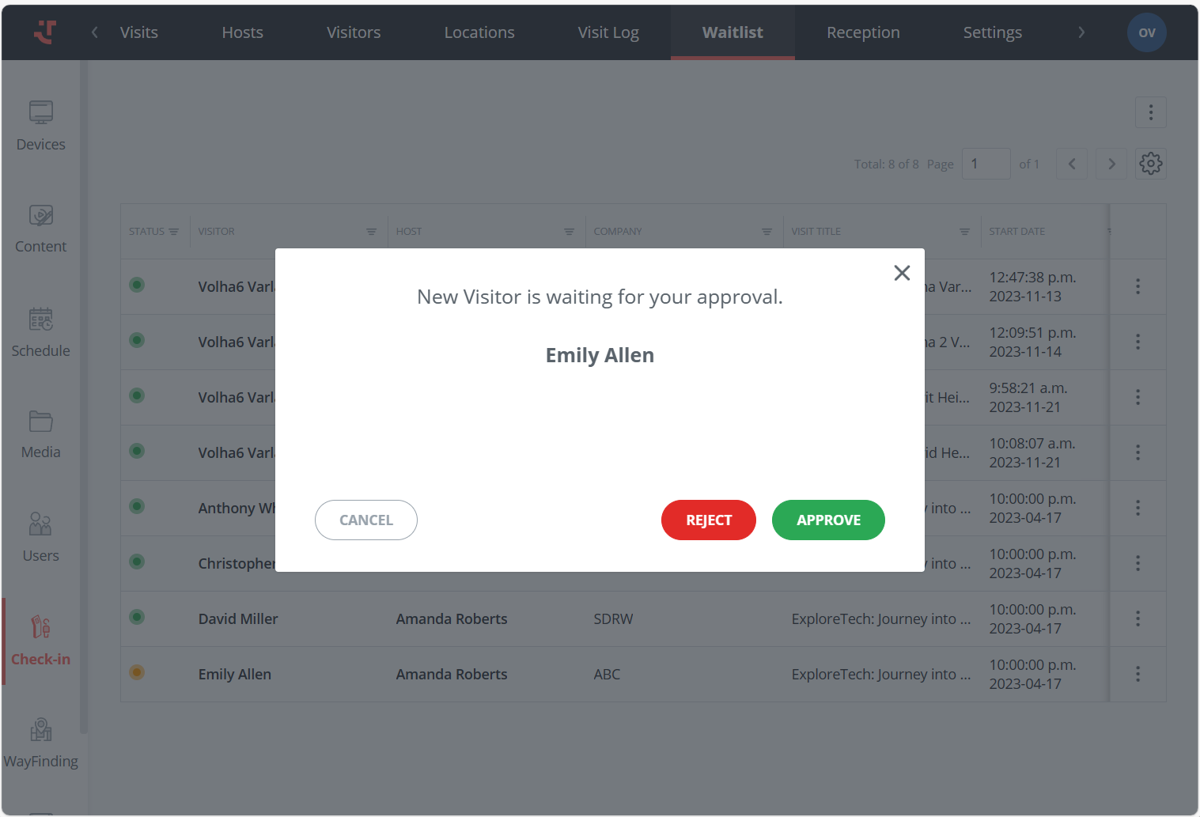Open the Company column filter menu
Screen dimensions: 1200x817
(767, 232)
